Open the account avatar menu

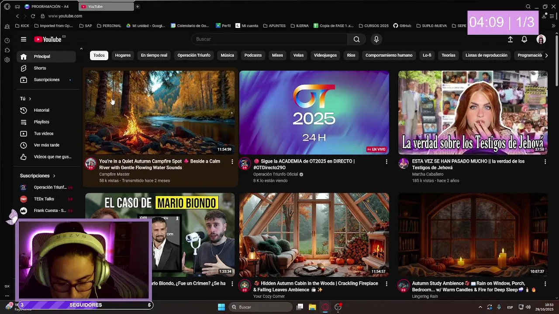[541, 39]
